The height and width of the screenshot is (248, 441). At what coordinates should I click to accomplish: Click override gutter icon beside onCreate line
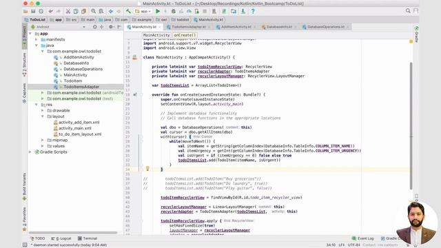click(x=135, y=95)
